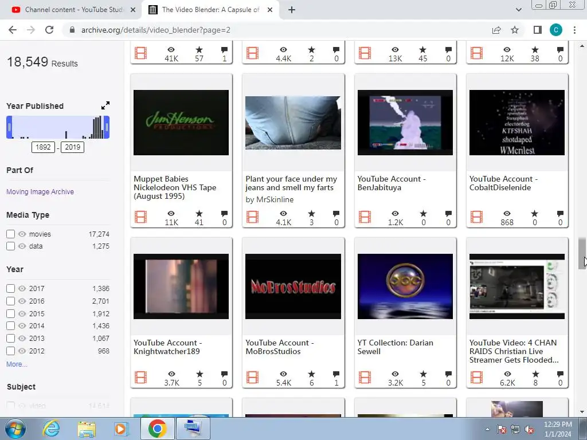Viewport: 587px width, 440px height.
Task: Open YouTube Account - MoBrosStudios title
Action: coord(280,347)
